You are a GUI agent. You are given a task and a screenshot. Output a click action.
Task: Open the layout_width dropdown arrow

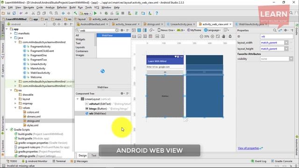(286, 42)
